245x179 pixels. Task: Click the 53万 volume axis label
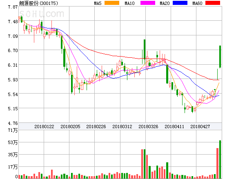(x=13, y=142)
